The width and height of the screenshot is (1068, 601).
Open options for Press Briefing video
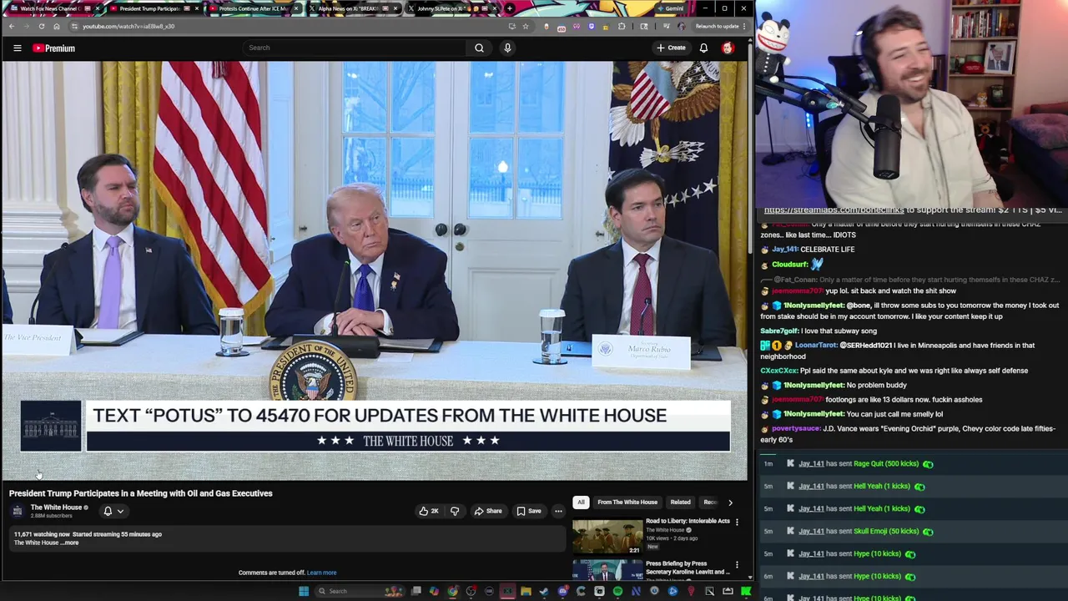click(x=737, y=565)
